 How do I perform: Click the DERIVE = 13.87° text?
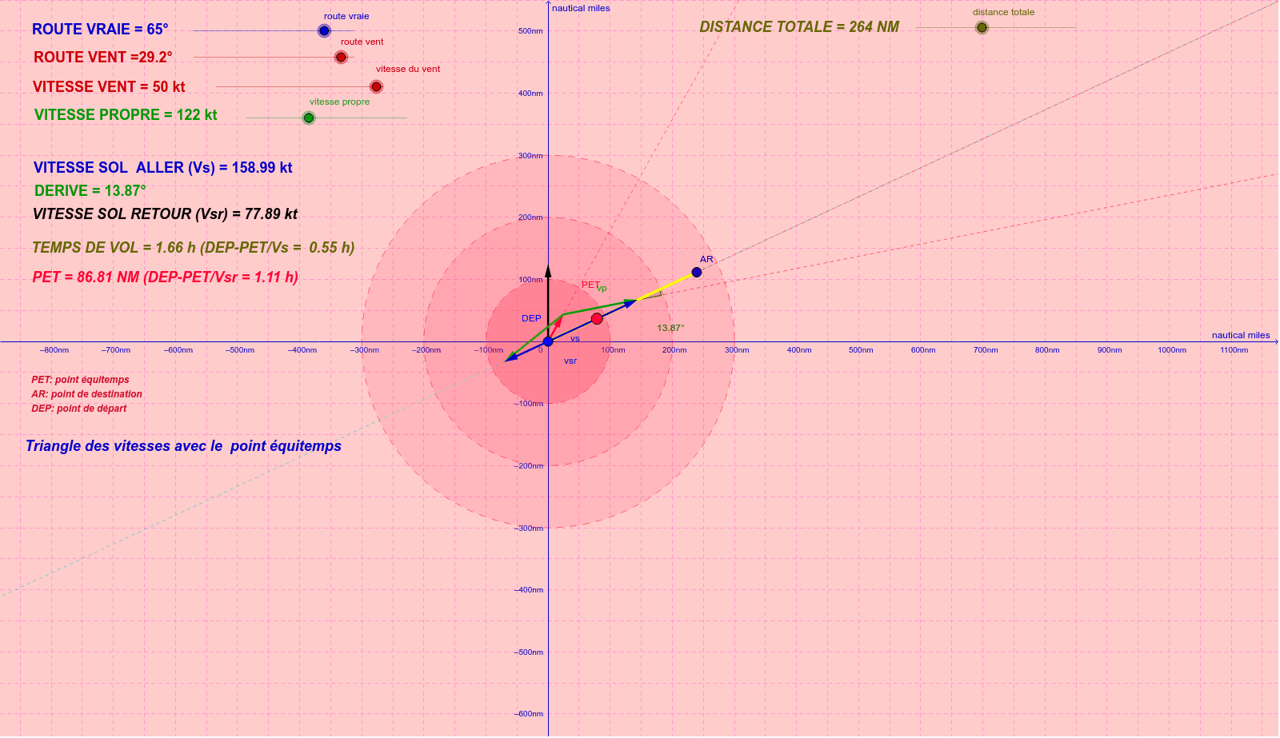tap(90, 190)
